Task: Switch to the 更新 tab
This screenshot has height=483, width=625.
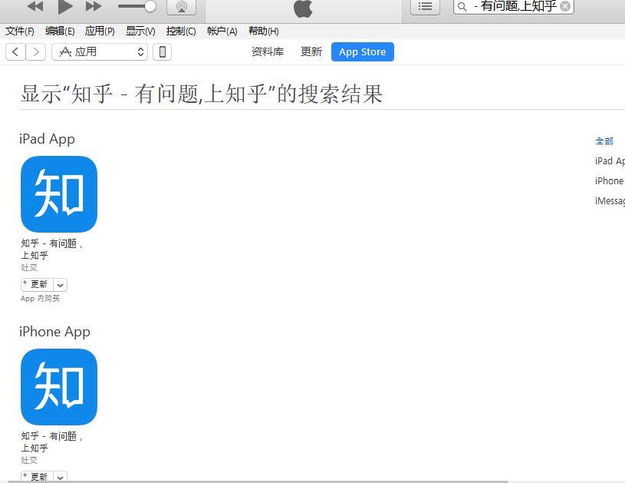Action: pos(311,51)
